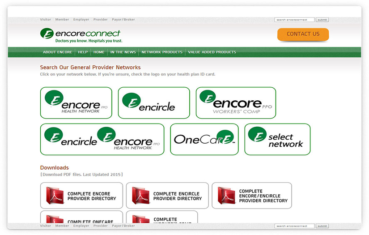Click 'Download PDF files. Last Updated 2015' text
Image resolution: width=369 pixels, height=235 pixels.
pyautogui.click(x=81, y=175)
